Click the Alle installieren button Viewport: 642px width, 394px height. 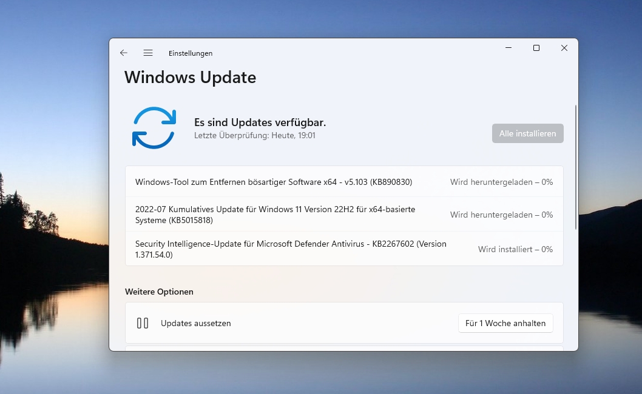point(527,133)
